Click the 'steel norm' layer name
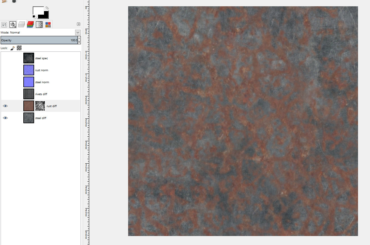This screenshot has height=245, width=370. pyautogui.click(x=42, y=82)
